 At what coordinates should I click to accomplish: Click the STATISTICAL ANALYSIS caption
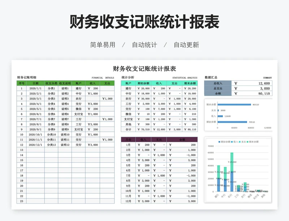pos(185,78)
